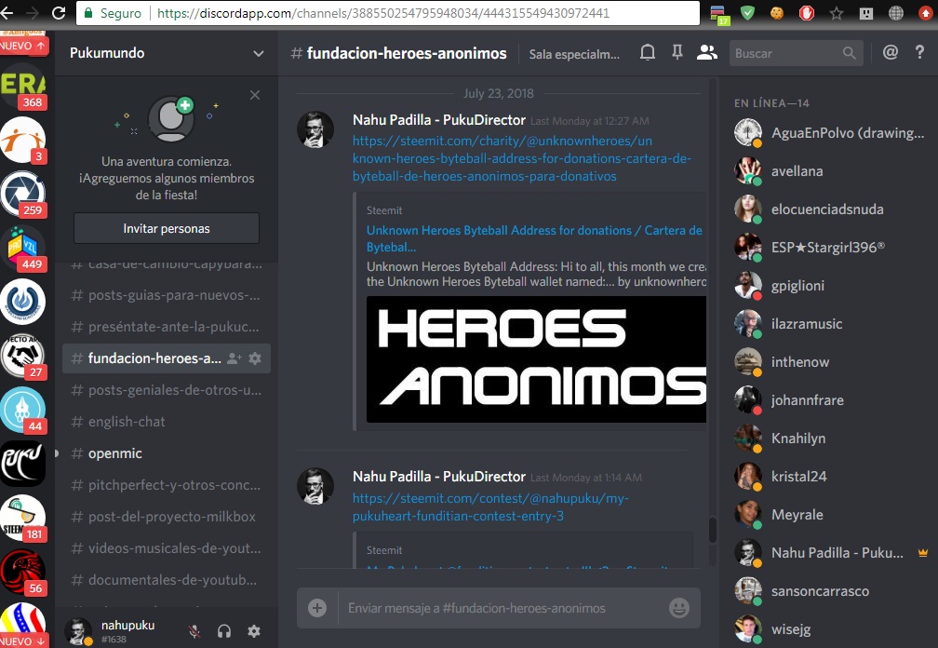Switch to english-chat channel
Image resolution: width=938 pixels, height=648 pixels.
[167, 422]
